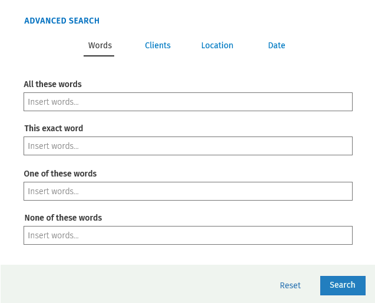Image resolution: width=375 pixels, height=303 pixels.
Task: Focus the All these words input field
Action: [188, 102]
